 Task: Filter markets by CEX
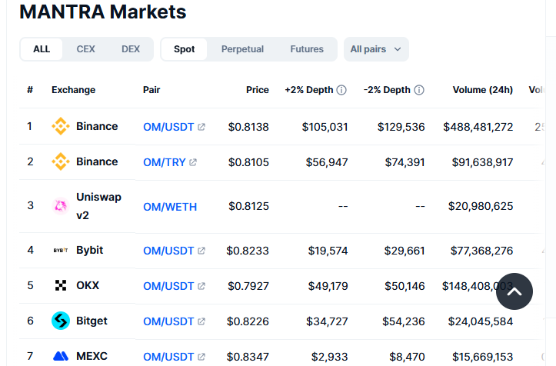point(86,49)
